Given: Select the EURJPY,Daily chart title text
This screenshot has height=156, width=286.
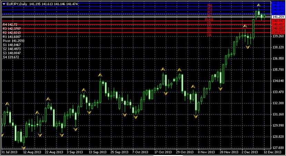Looking at the screenshot, I should pyautogui.click(x=18, y=3).
